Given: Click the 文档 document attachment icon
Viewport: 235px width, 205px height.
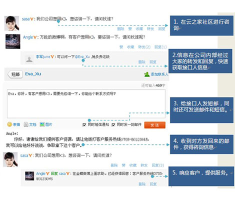Looking at the screenshot, I should point(26,124).
